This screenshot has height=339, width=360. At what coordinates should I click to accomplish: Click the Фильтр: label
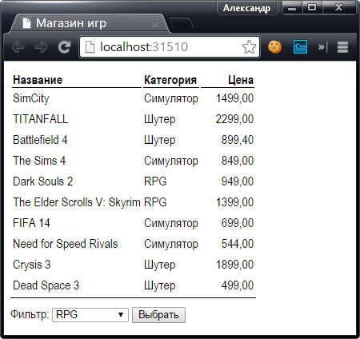coord(30,314)
